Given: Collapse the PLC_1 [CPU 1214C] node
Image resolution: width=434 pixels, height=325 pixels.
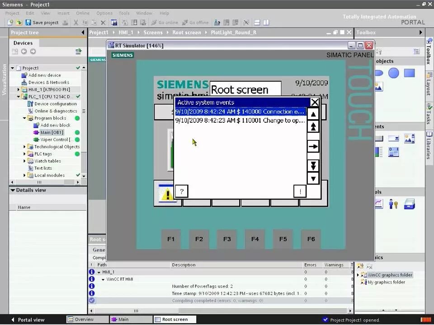Looking at the screenshot, I should pyautogui.click(x=19, y=97).
